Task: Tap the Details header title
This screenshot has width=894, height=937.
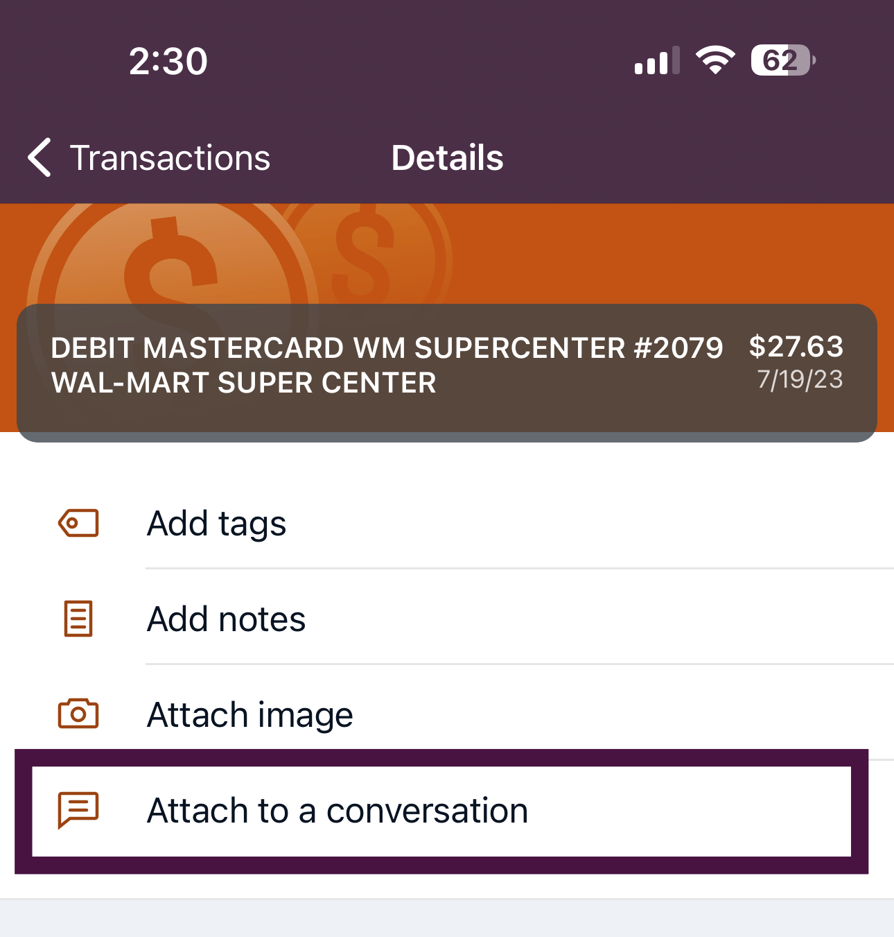Action: click(447, 157)
